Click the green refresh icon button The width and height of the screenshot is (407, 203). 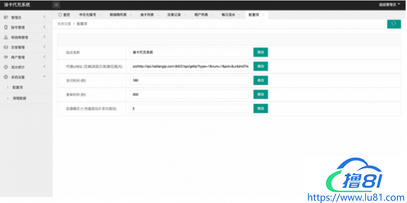pos(394,24)
